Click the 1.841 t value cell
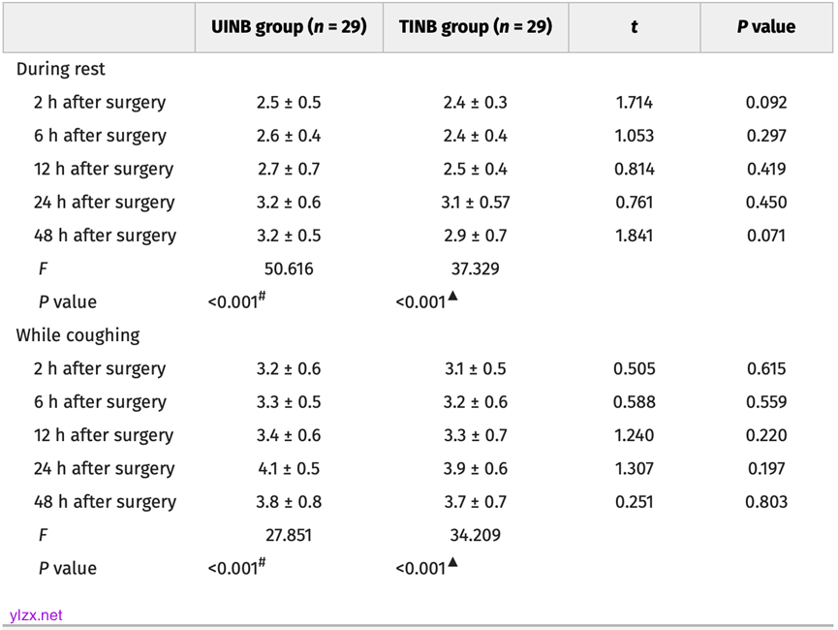This screenshot has width=838, height=630. tap(634, 236)
